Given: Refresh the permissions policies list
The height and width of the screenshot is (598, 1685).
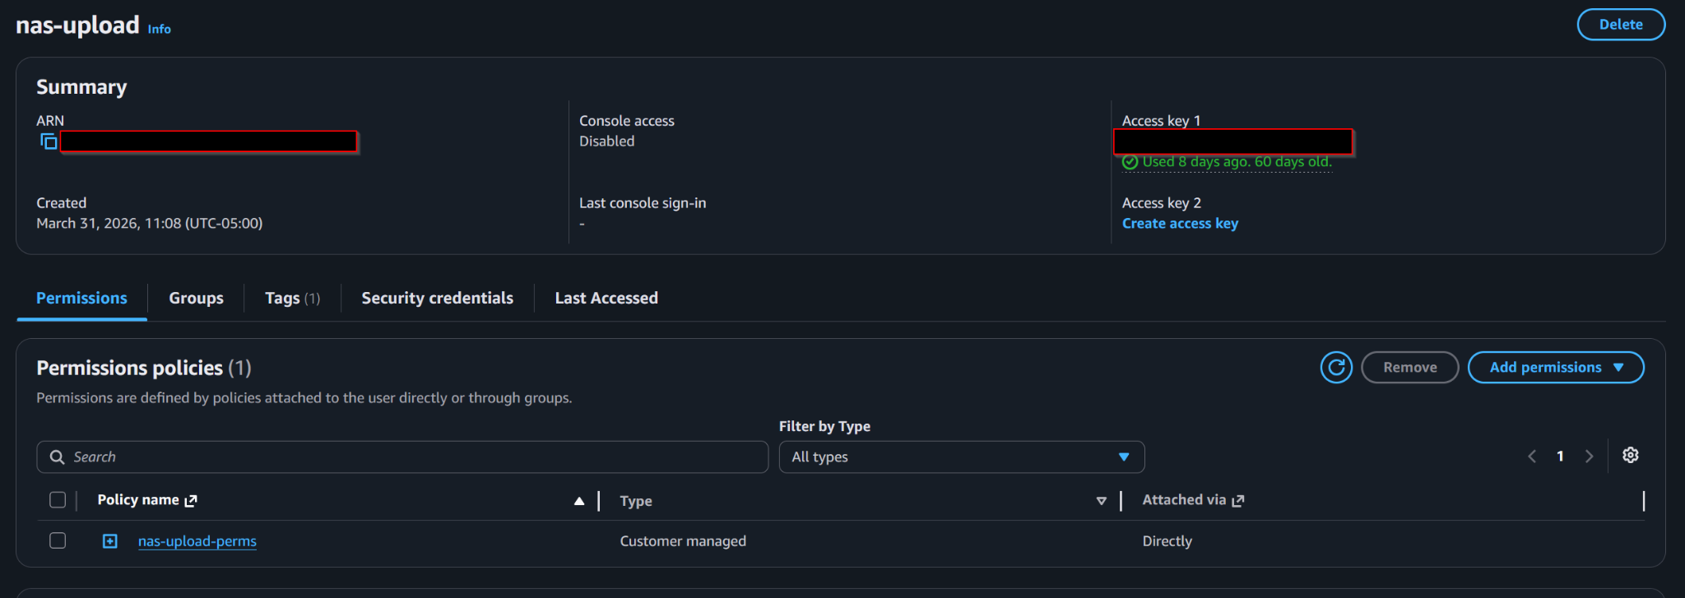Looking at the screenshot, I should click(x=1336, y=368).
